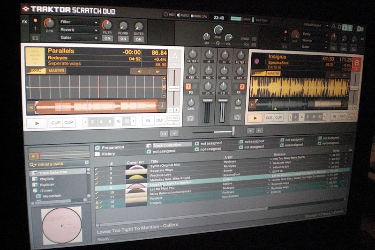Show smaller loop sizes on deck A
375x250 pixels.
coord(85,122)
